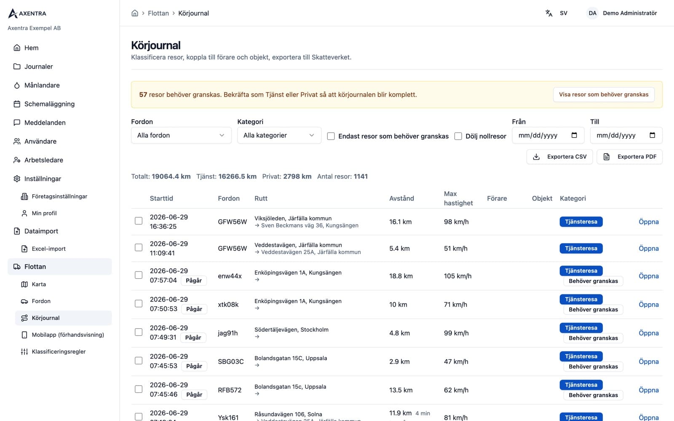Image resolution: width=674 pixels, height=421 pixels.
Task: Click the Företagsinställningar building icon
Action: point(24,196)
